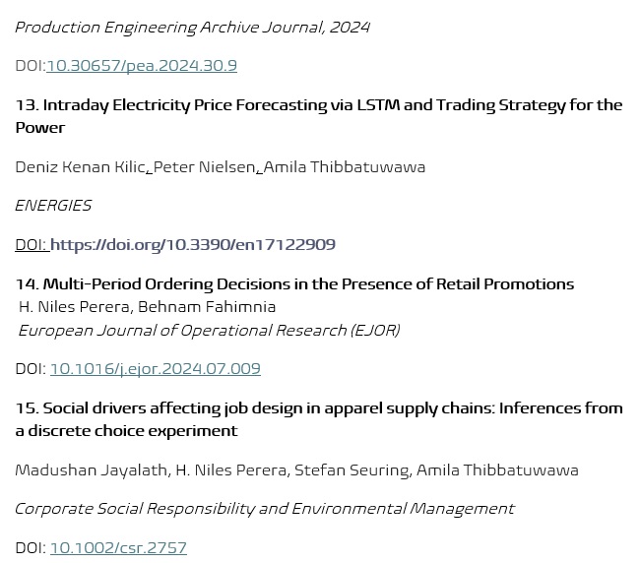Click European Journal of Operational Research text

click(209, 331)
